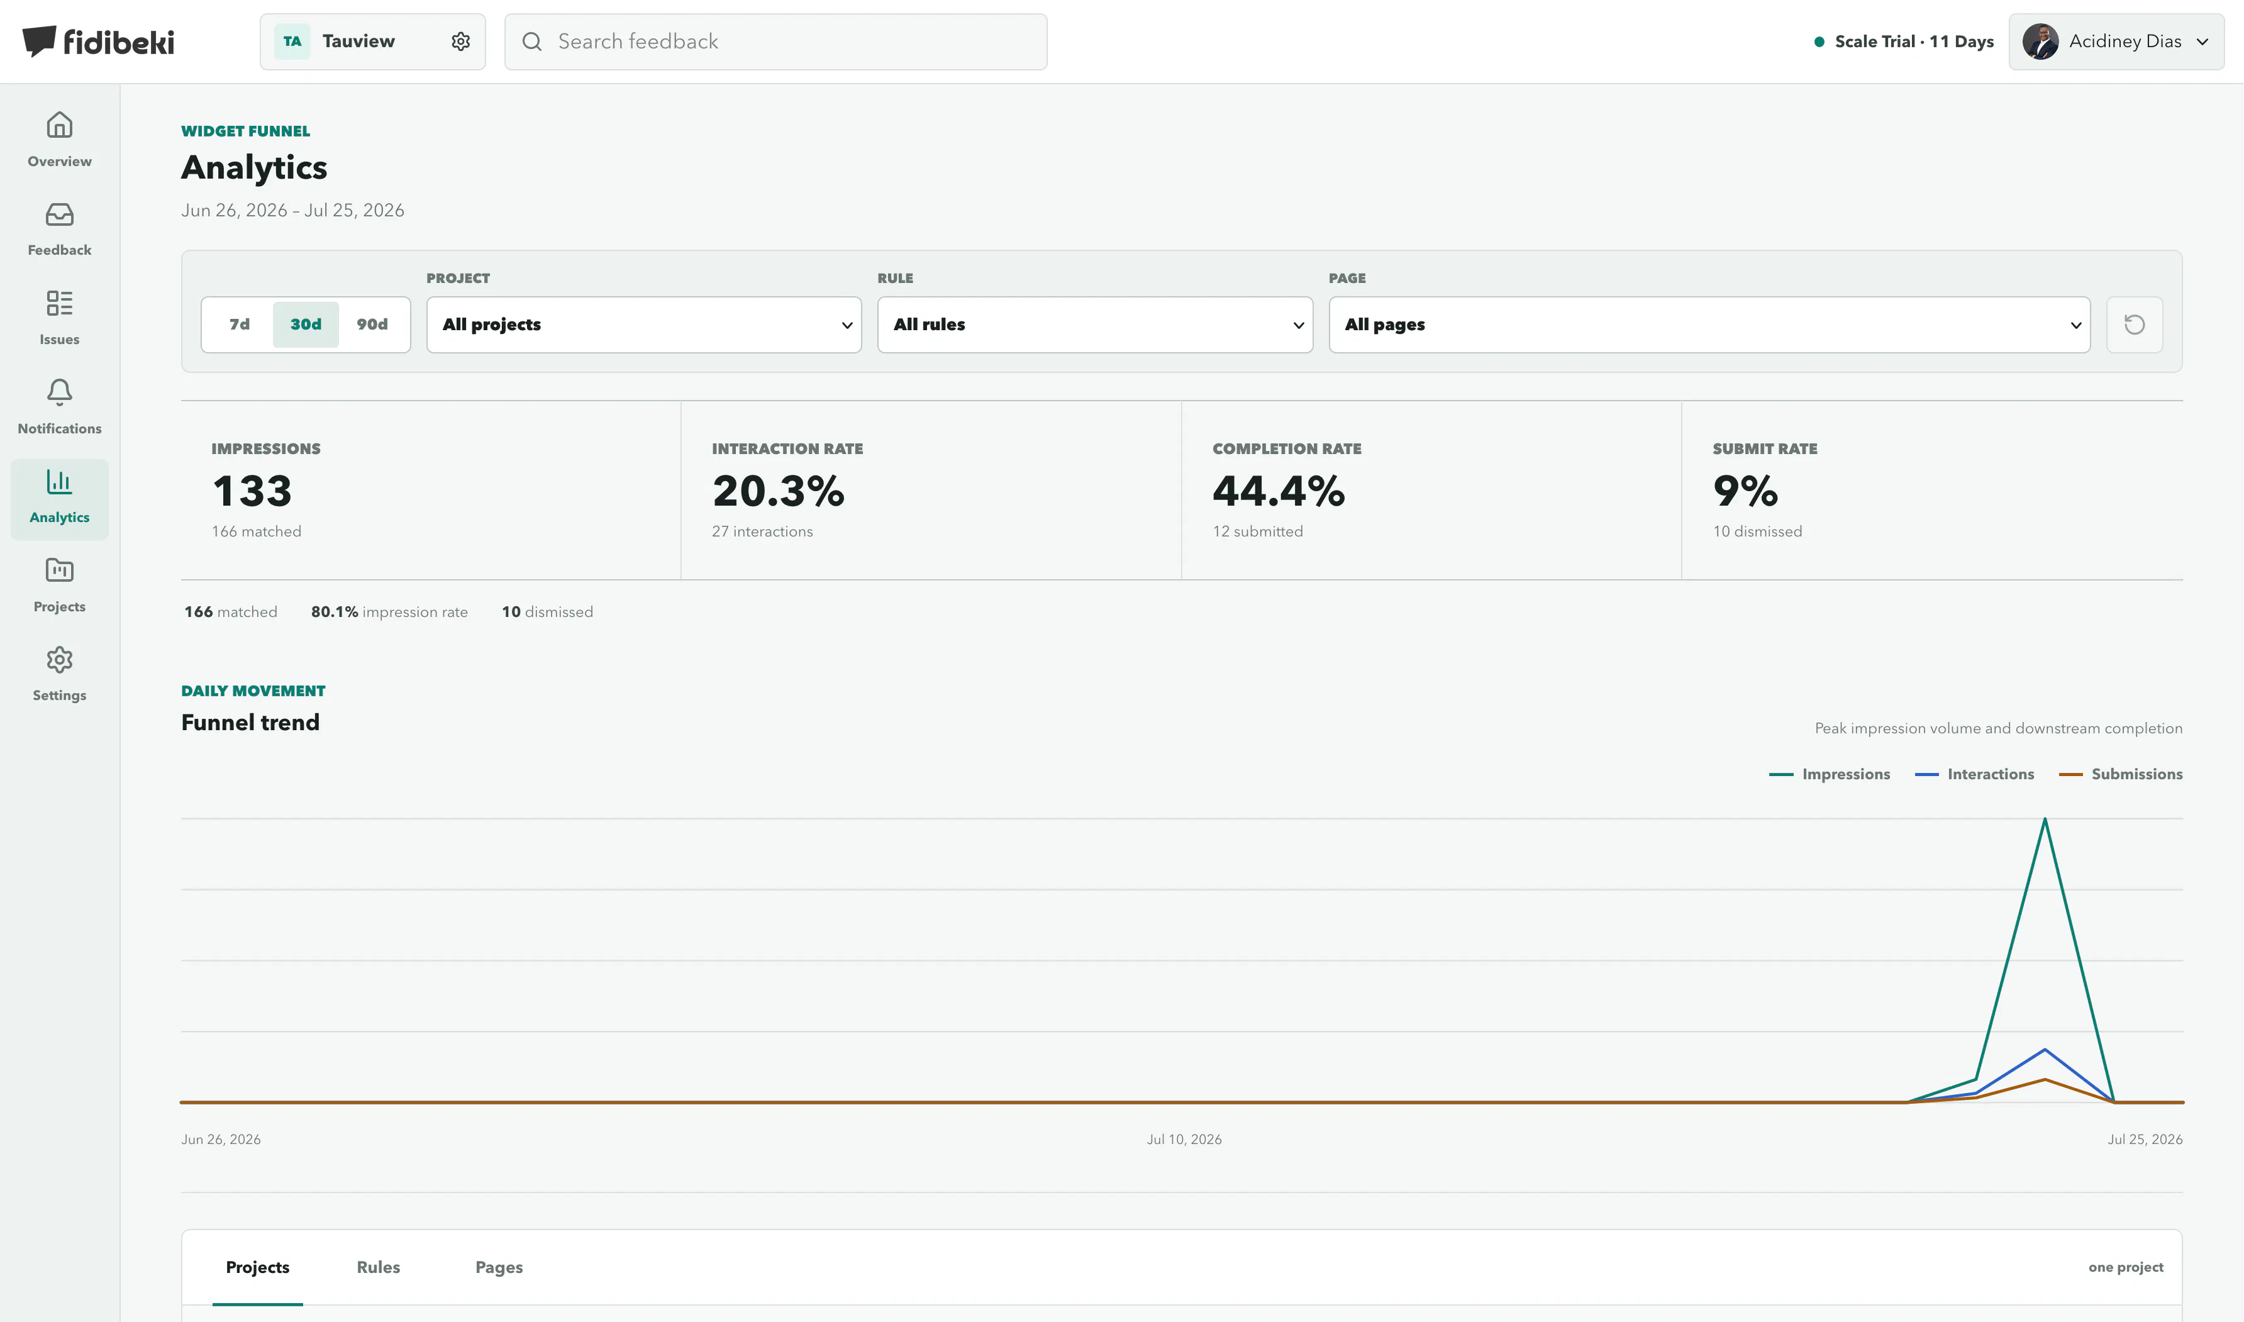The height and width of the screenshot is (1322, 2244).
Task: Click the impressions peak on chart
Action: click(x=2045, y=819)
